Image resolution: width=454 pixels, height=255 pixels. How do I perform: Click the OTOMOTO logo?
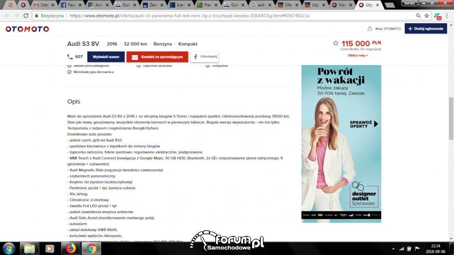[27, 29]
